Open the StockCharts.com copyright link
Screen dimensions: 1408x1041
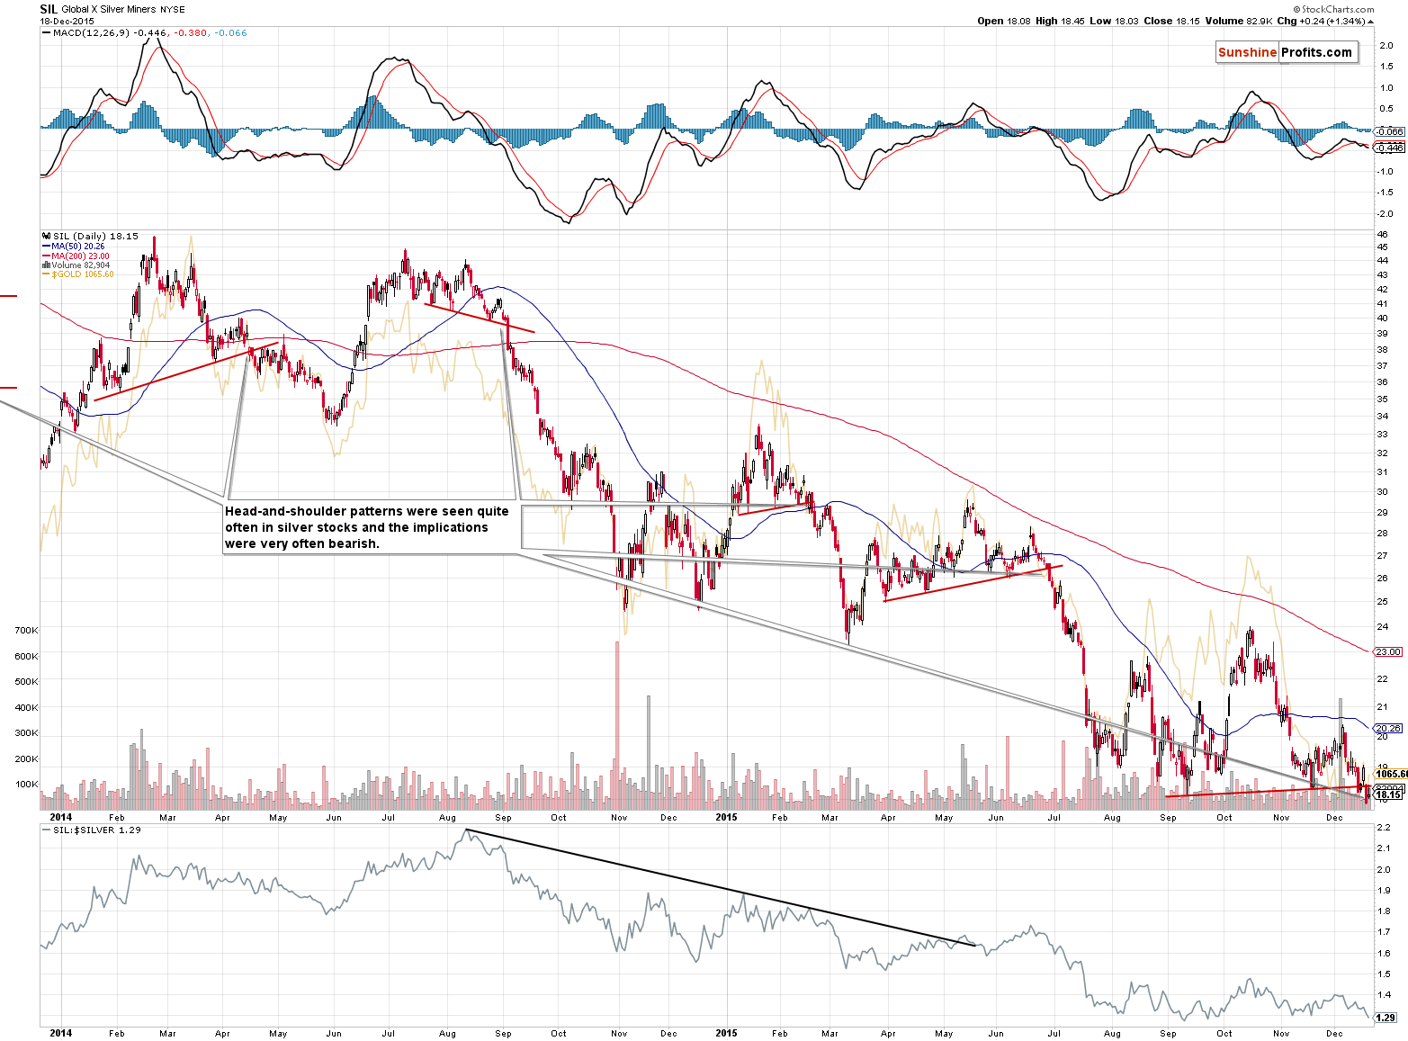1332,9
